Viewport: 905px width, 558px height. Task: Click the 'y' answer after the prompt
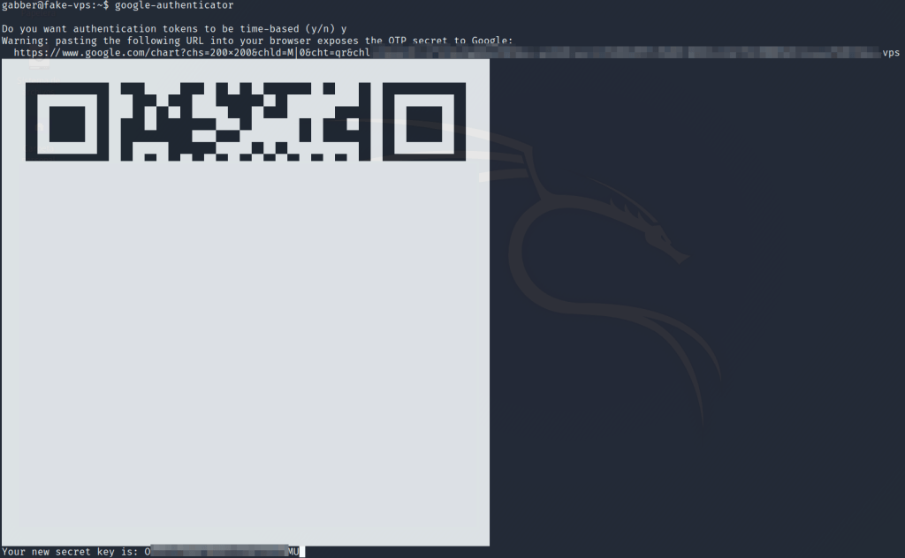[x=344, y=29]
